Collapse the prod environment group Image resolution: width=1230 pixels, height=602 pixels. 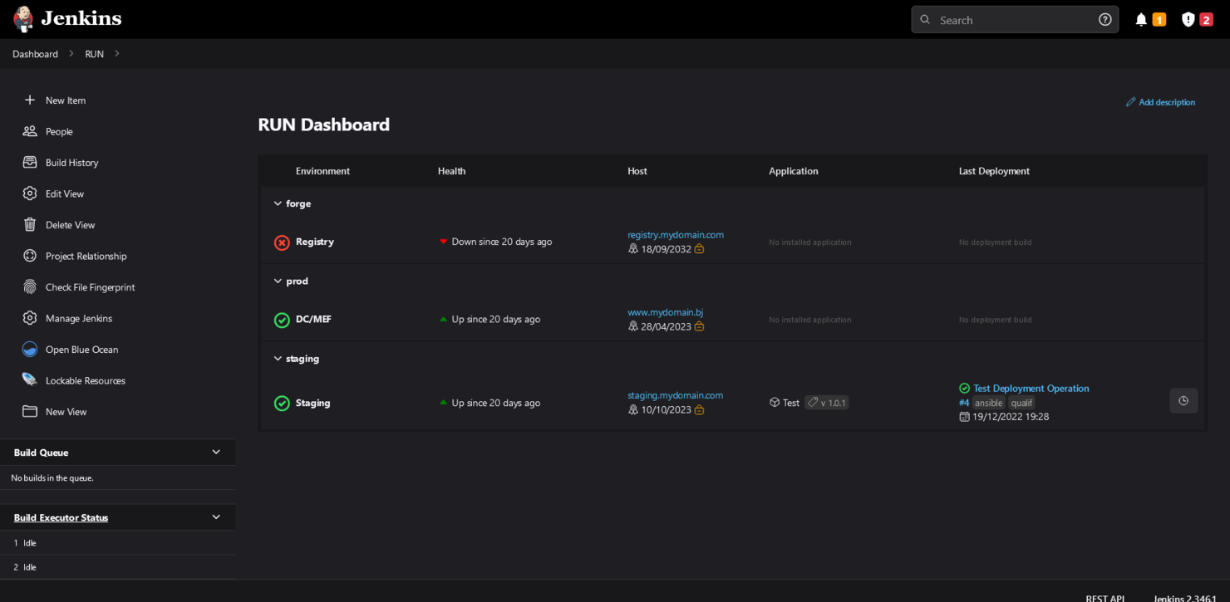(278, 281)
